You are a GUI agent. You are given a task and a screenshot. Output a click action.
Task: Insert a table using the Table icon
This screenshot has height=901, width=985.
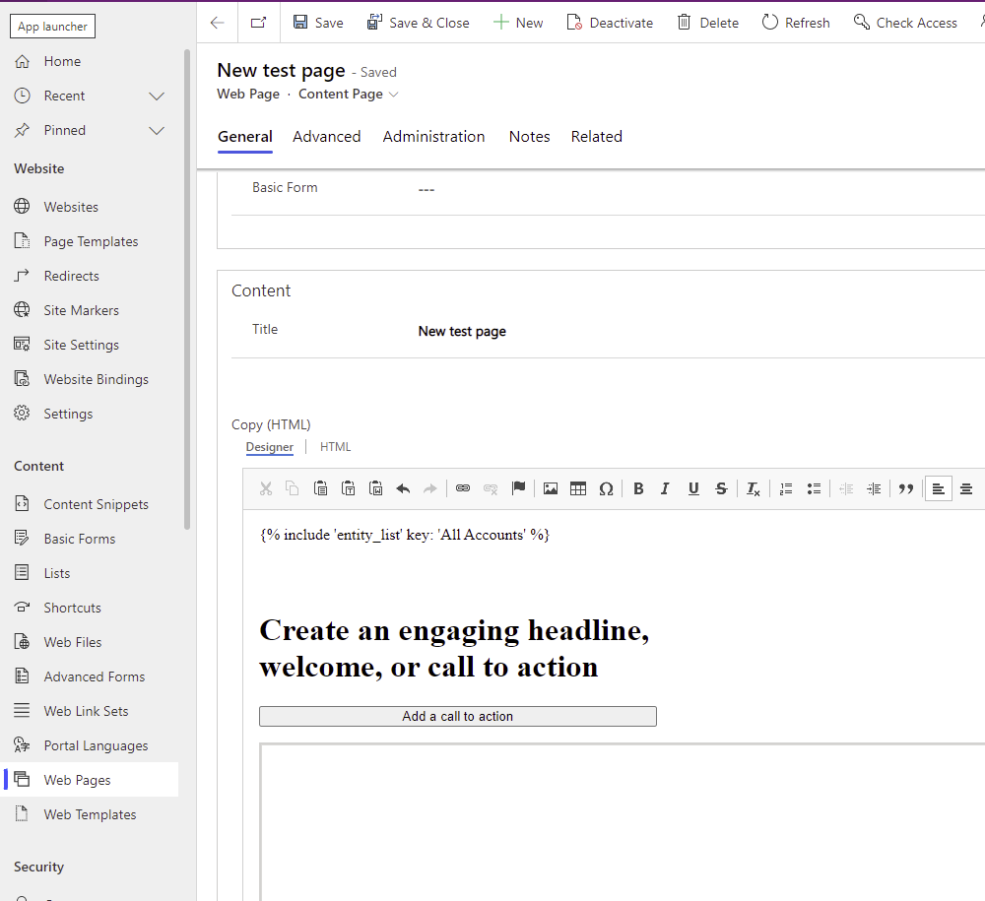[578, 488]
